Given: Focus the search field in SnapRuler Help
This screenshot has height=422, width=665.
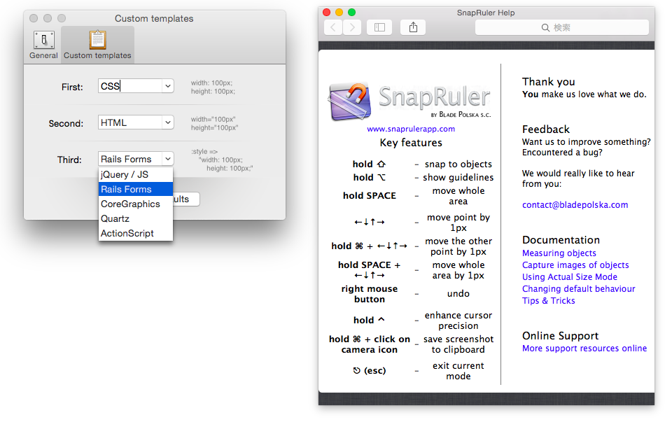Looking at the screenshot, I should click(x=562, y=27).
